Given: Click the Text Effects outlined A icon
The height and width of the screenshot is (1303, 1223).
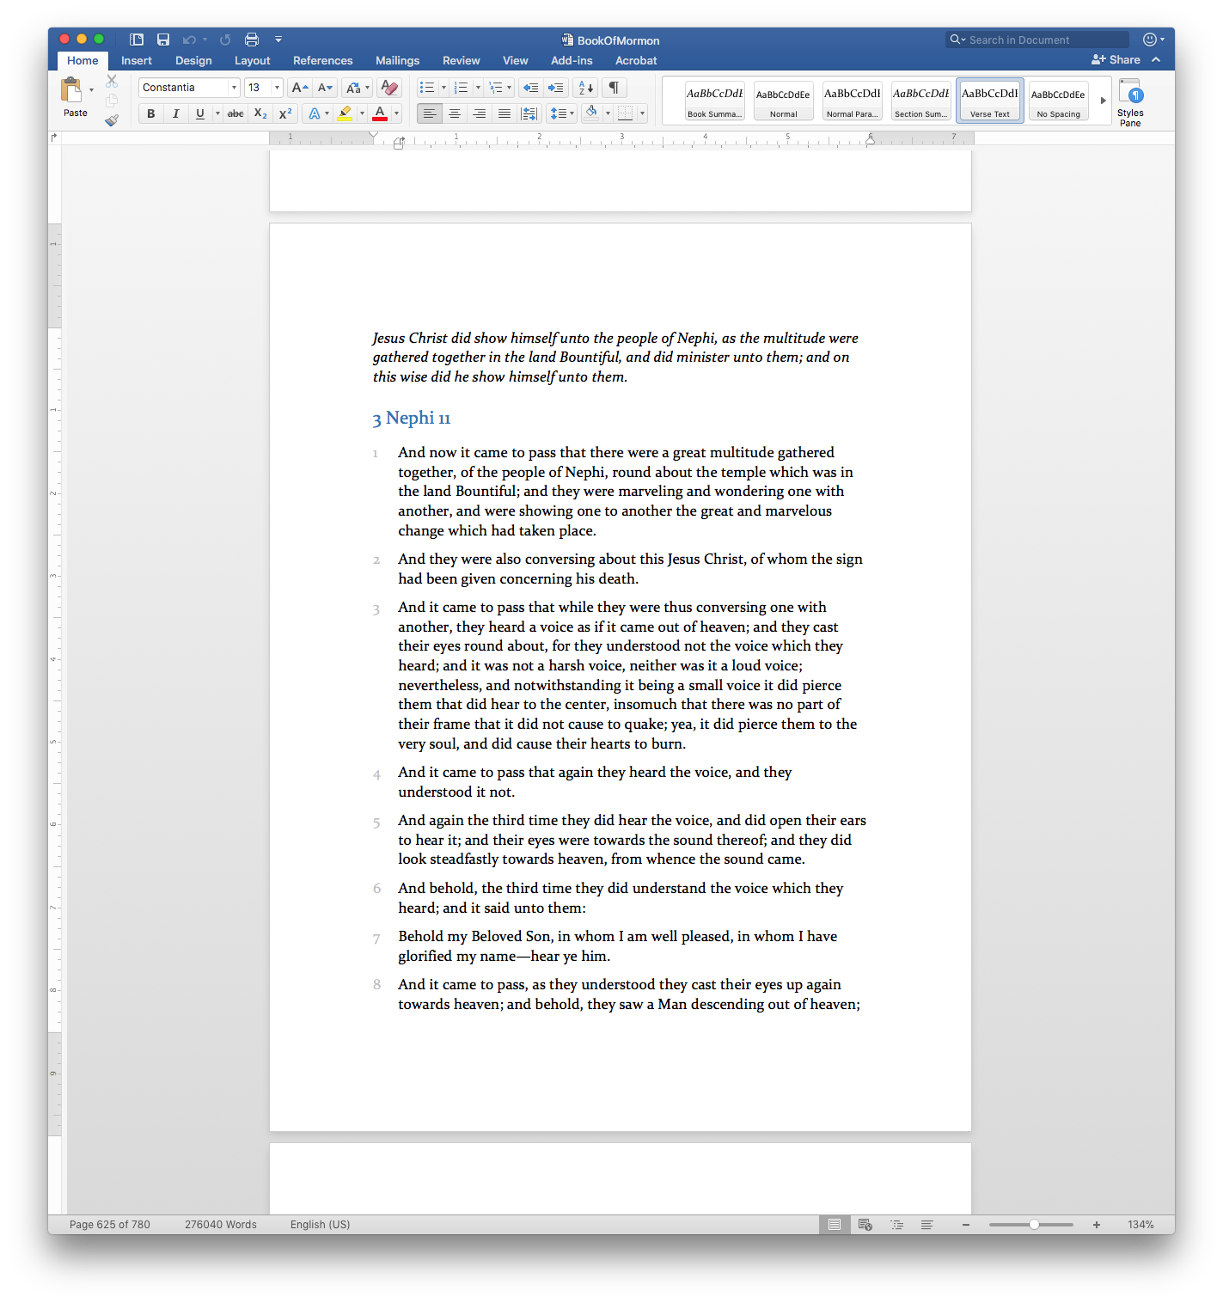Looking at the screenshot, I should click(315, 113).
